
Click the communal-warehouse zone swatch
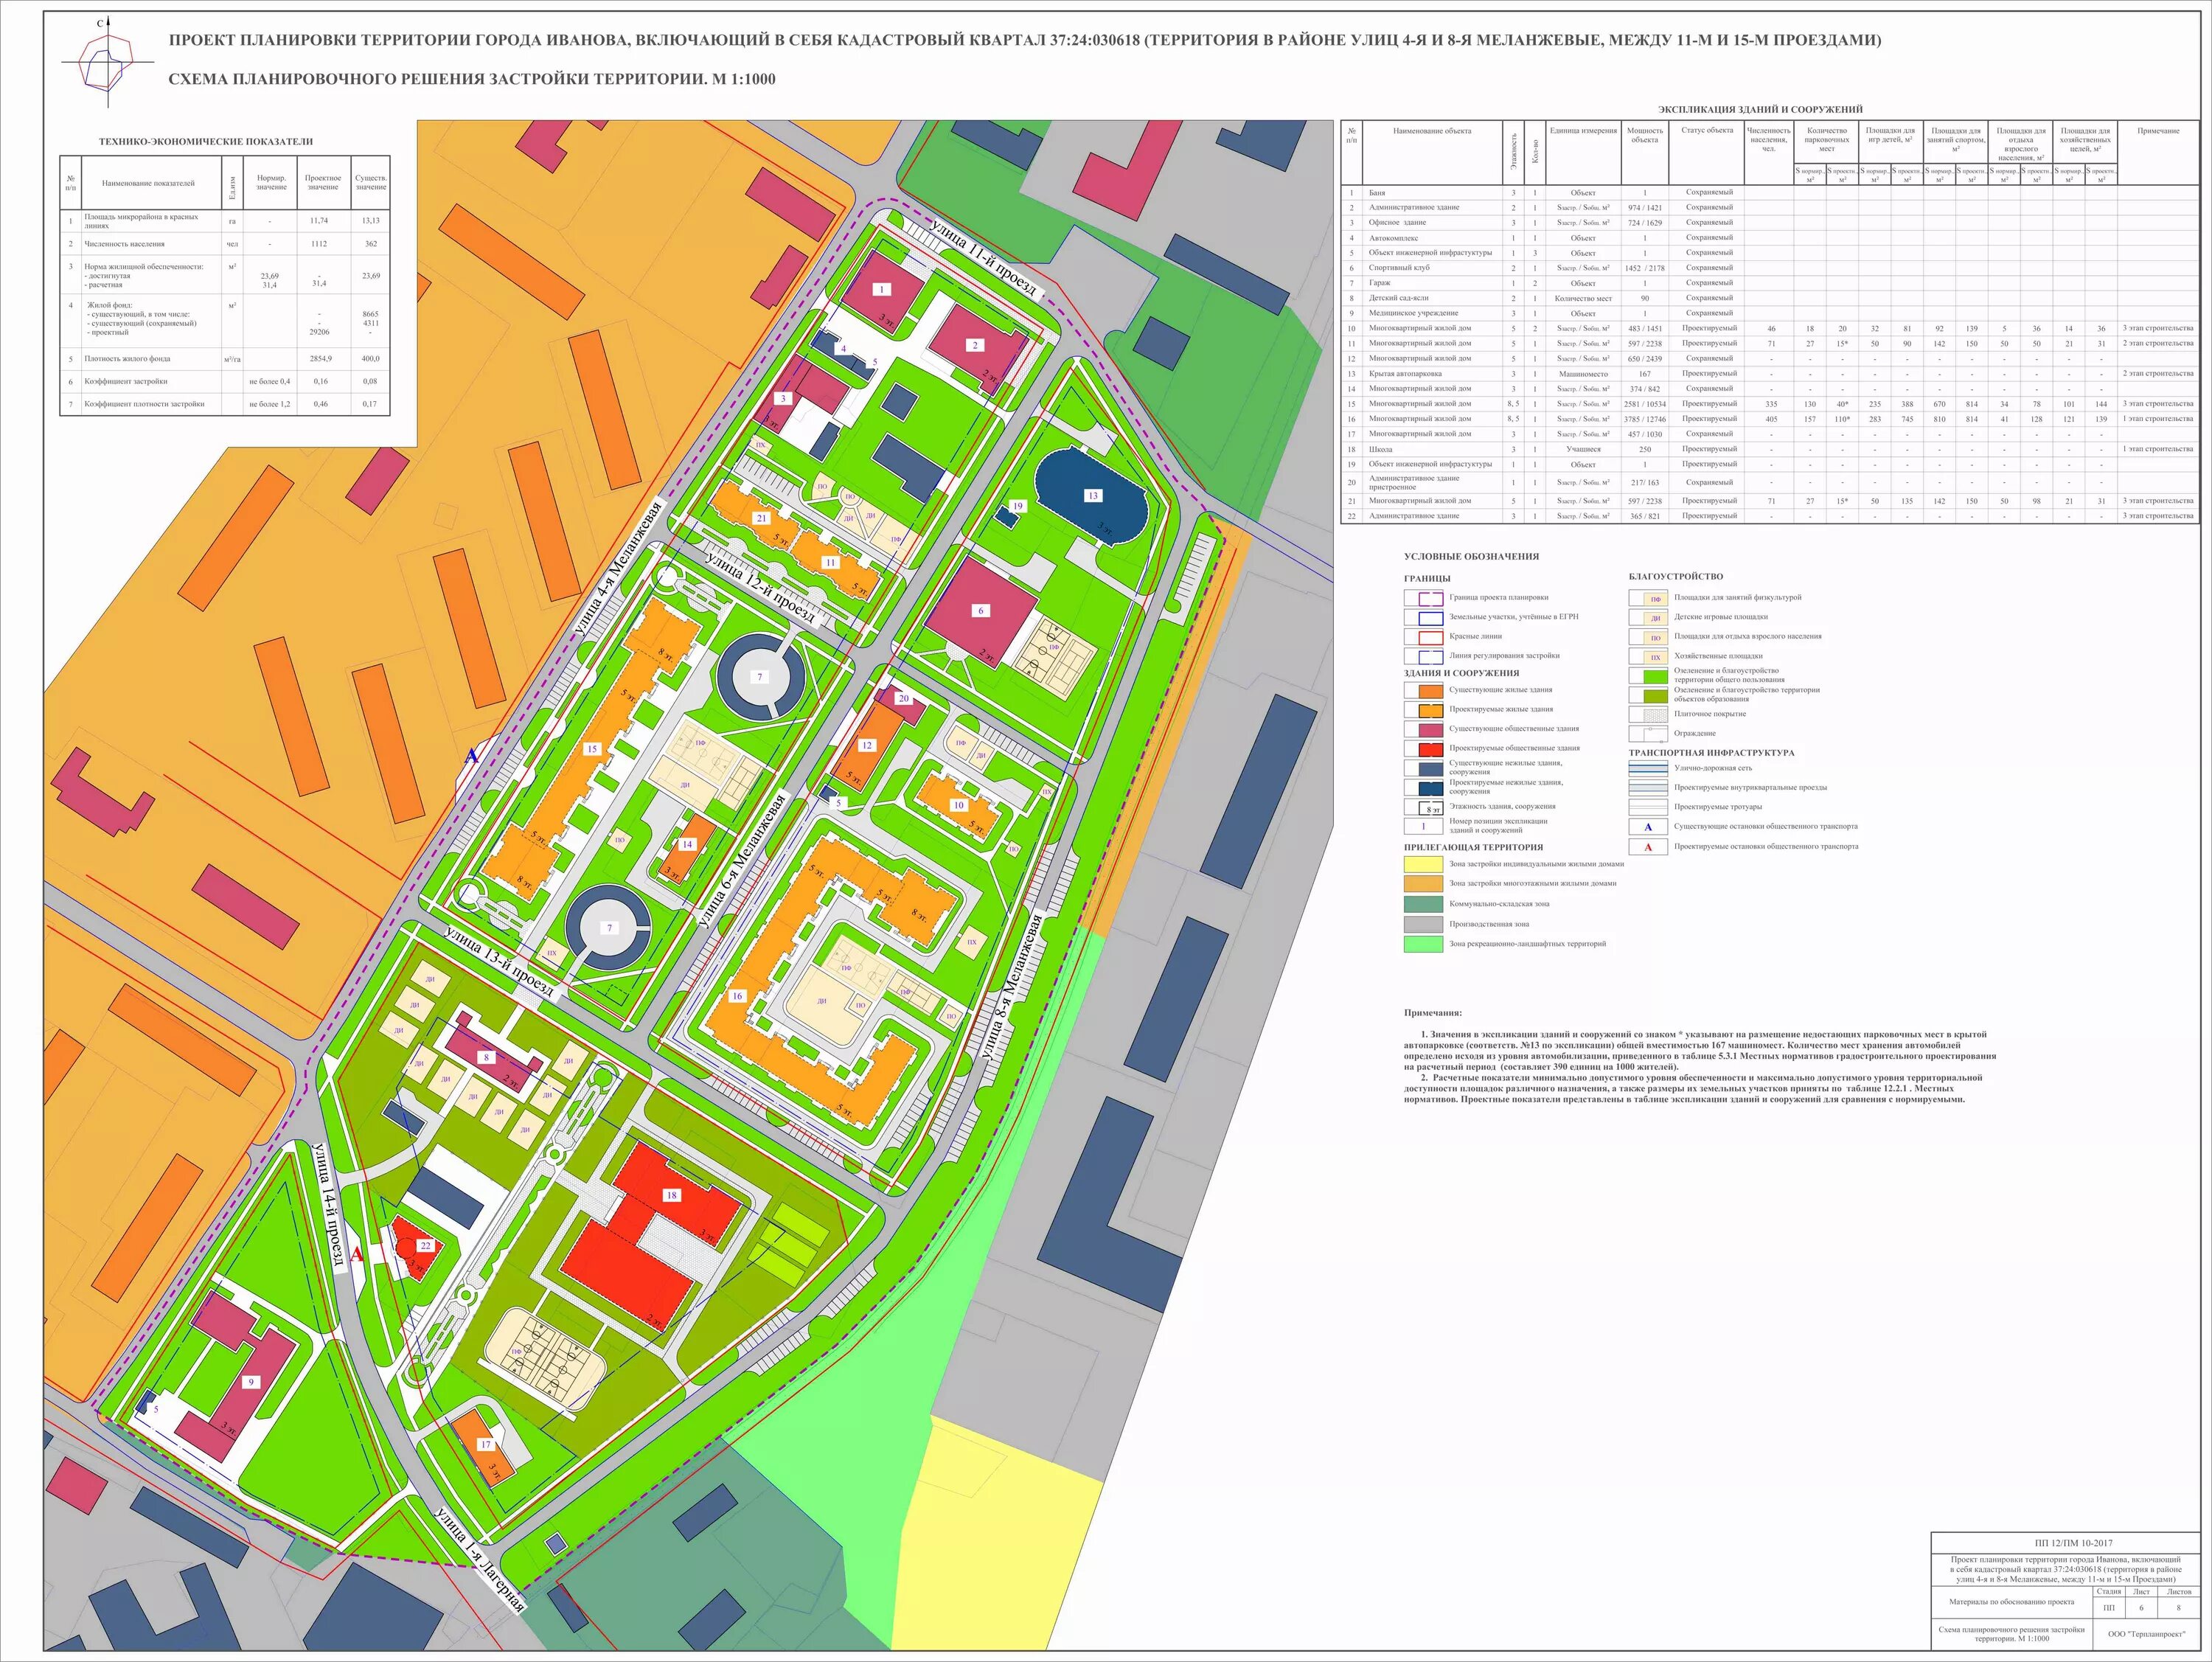[x=1424, y=905]
